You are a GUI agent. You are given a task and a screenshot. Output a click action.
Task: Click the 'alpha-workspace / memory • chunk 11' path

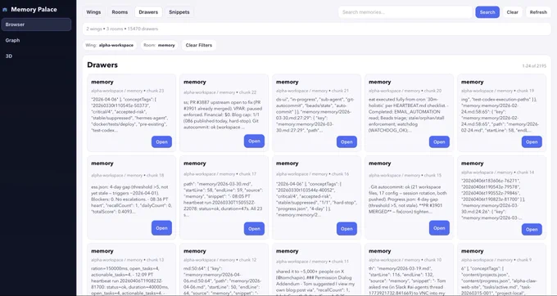pos(312,262)
